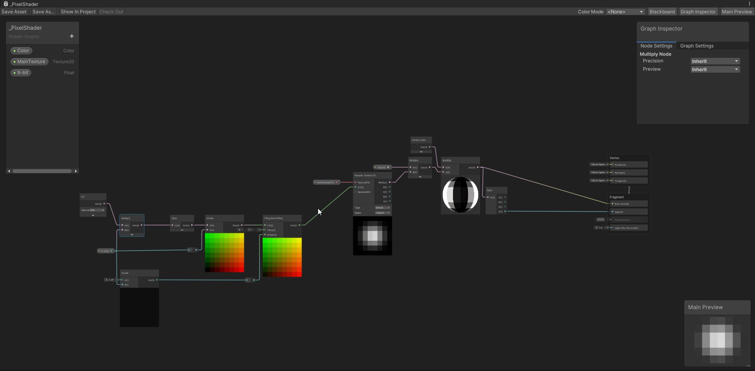The image size is (755, 371).
Task: Click the Sprite Mask gray color swatch
Action: coord(600,220)
